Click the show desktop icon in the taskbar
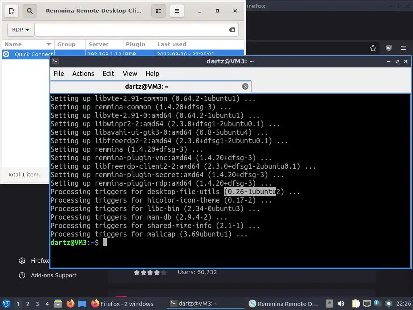Image resolution: width=413 pixels, height=310 pixels. pyautogui.click(x=82, y=304)
